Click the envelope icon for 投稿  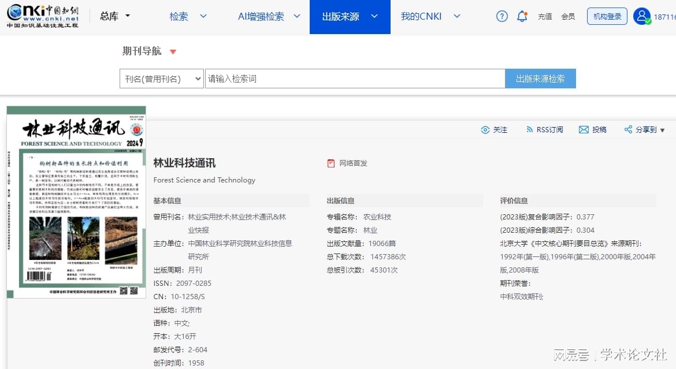pos(584,130)
